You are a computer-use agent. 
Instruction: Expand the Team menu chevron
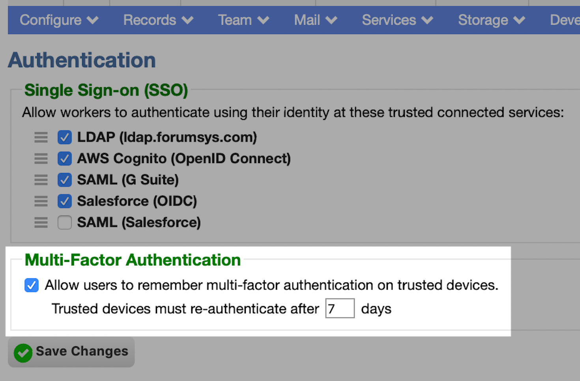(x=263, y=20)
